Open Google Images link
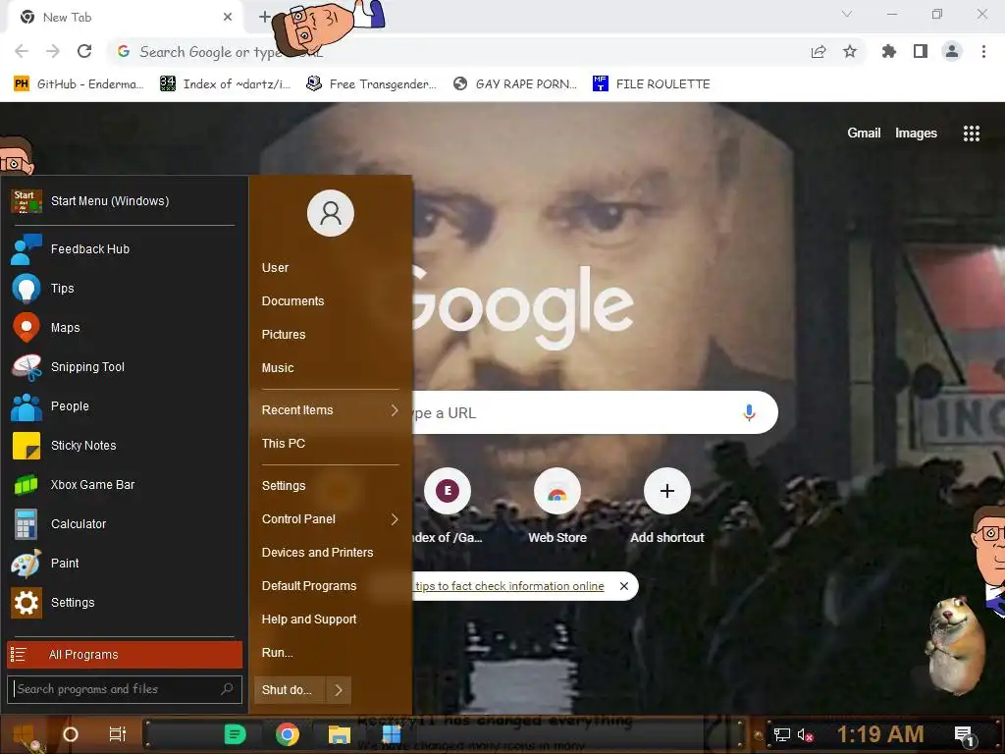Viewport: 1005px width, 754px height. coord(916,134)
